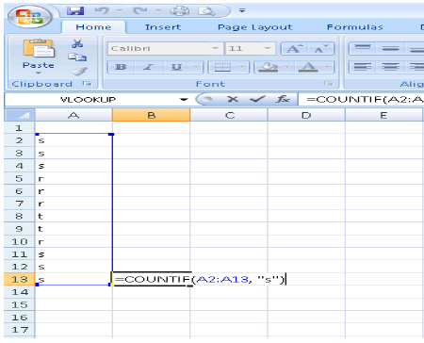Viewport: 424px width, 343px height.
Task: Select the Format Painter brush
Action: coord(78,72)
